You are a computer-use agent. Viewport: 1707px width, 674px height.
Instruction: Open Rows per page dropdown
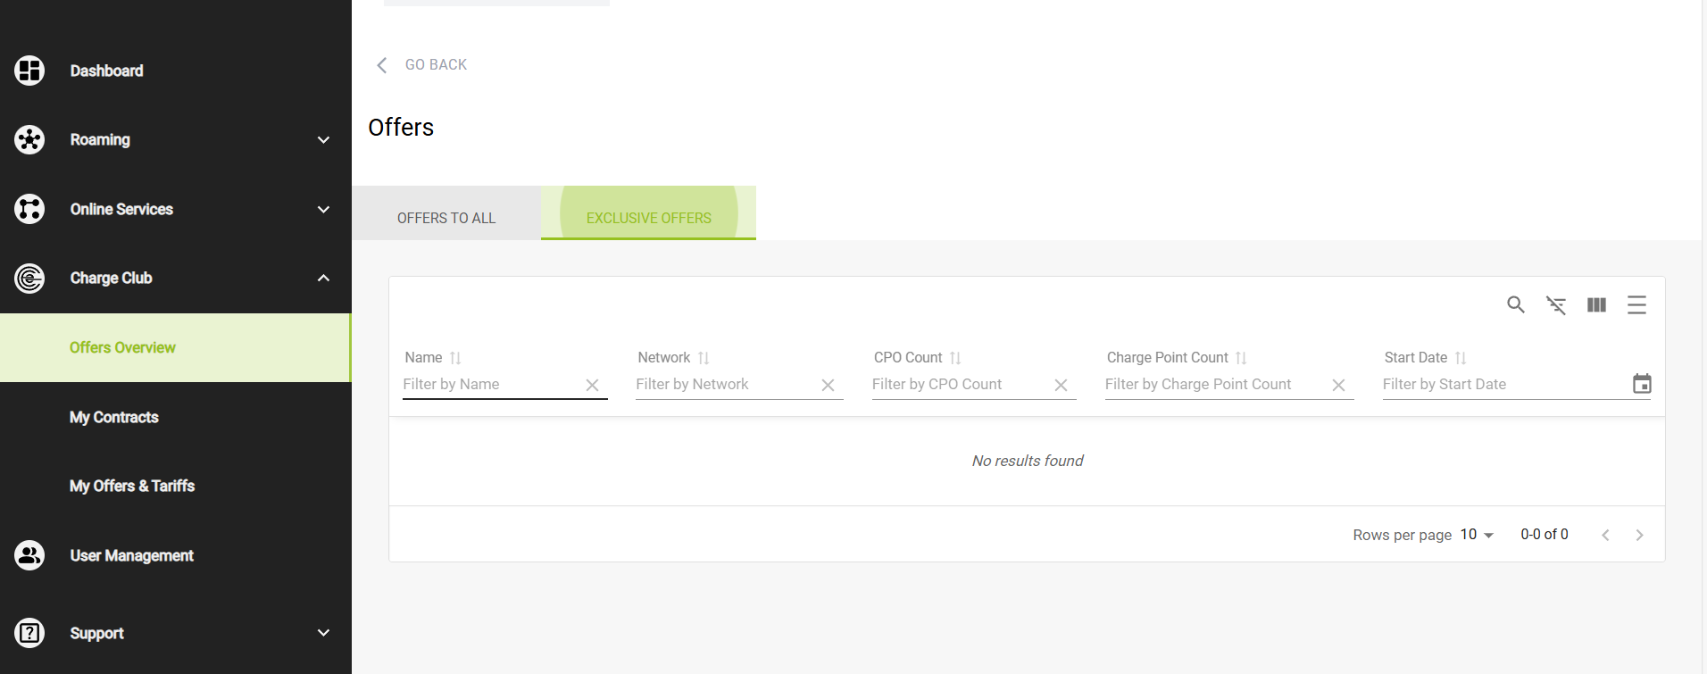(x=1478, y=535)
